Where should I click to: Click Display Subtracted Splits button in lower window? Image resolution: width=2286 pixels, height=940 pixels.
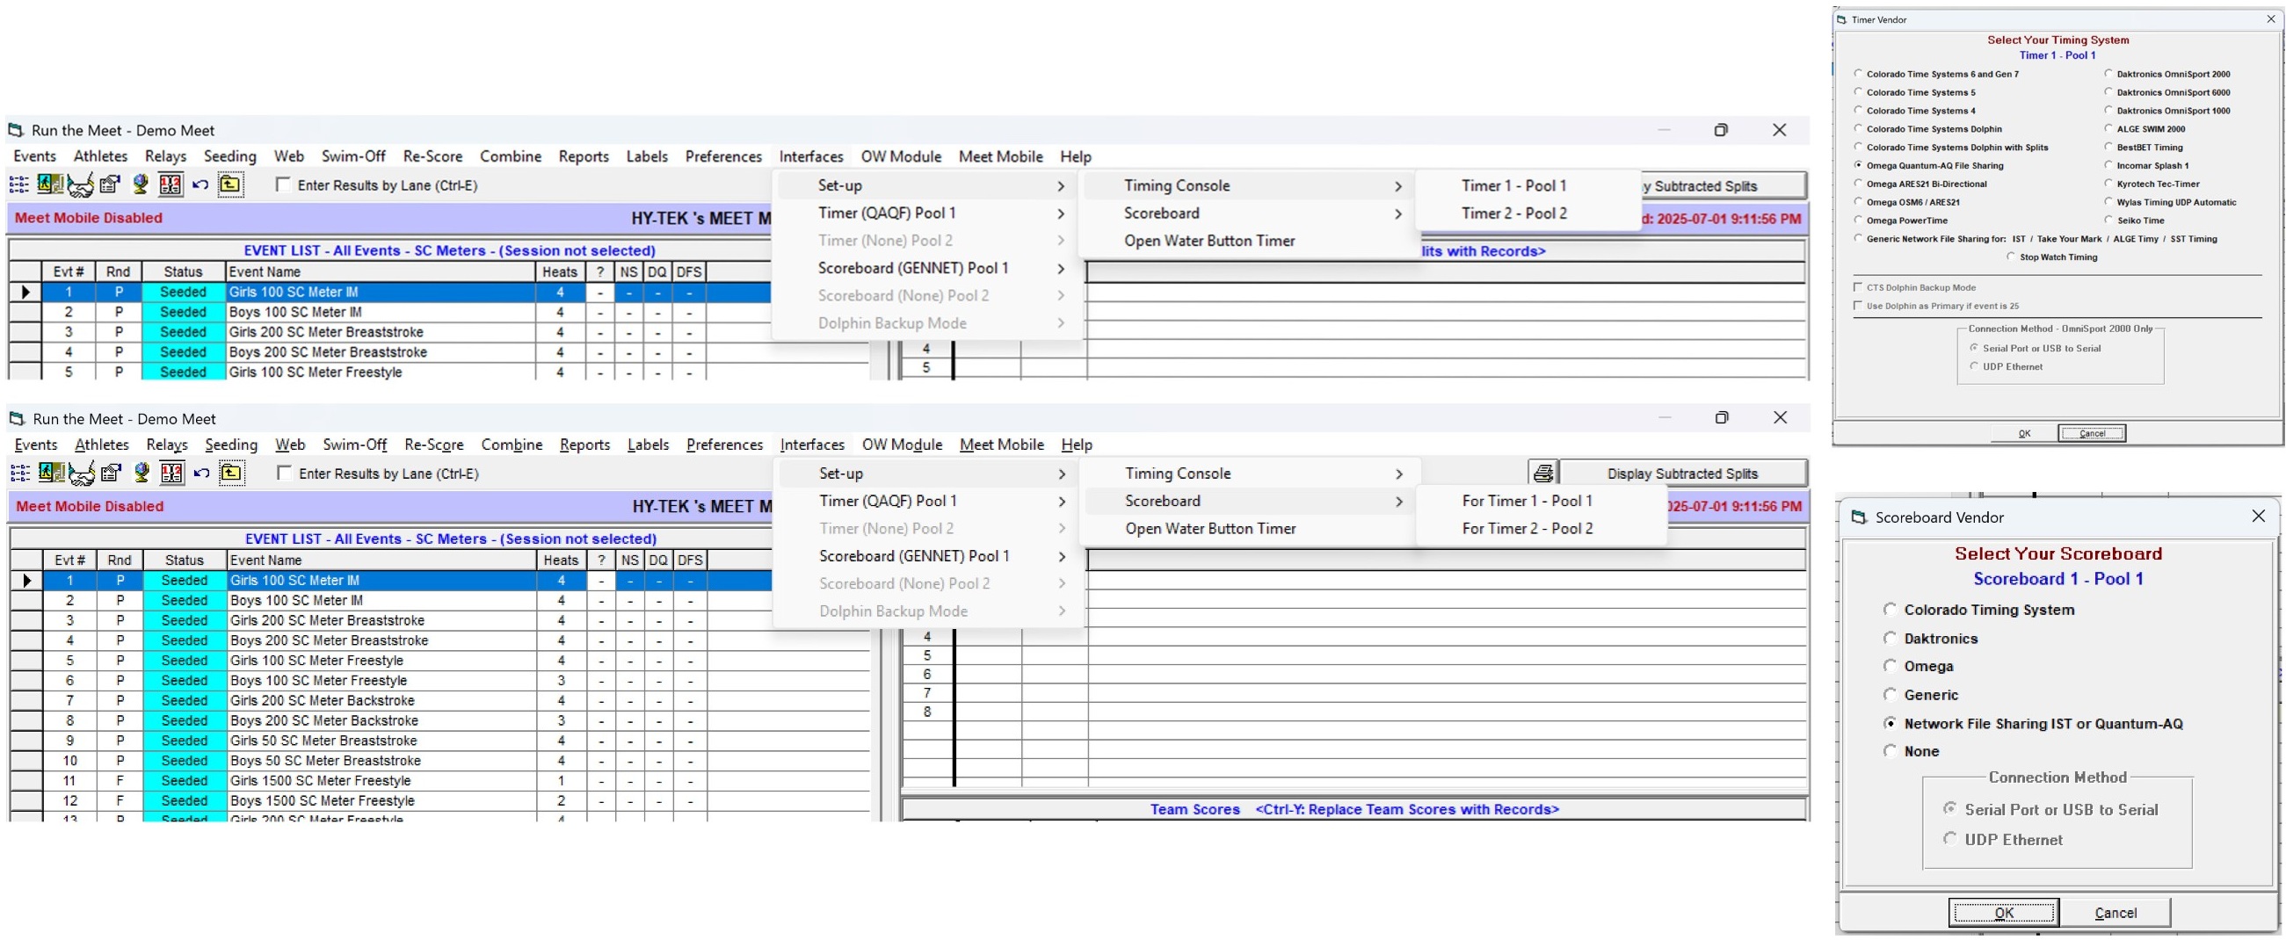(x=1681, y=474)
